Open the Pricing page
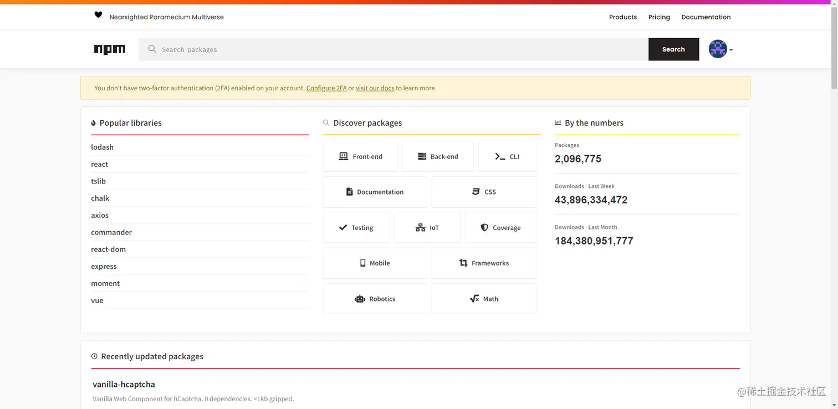 (x=659, y=17)
